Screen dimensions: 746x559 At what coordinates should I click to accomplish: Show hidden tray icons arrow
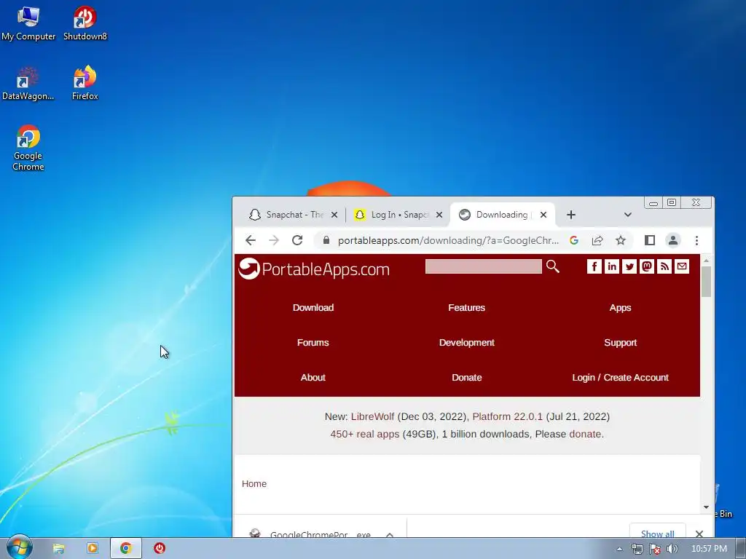[x=619, y=549]
